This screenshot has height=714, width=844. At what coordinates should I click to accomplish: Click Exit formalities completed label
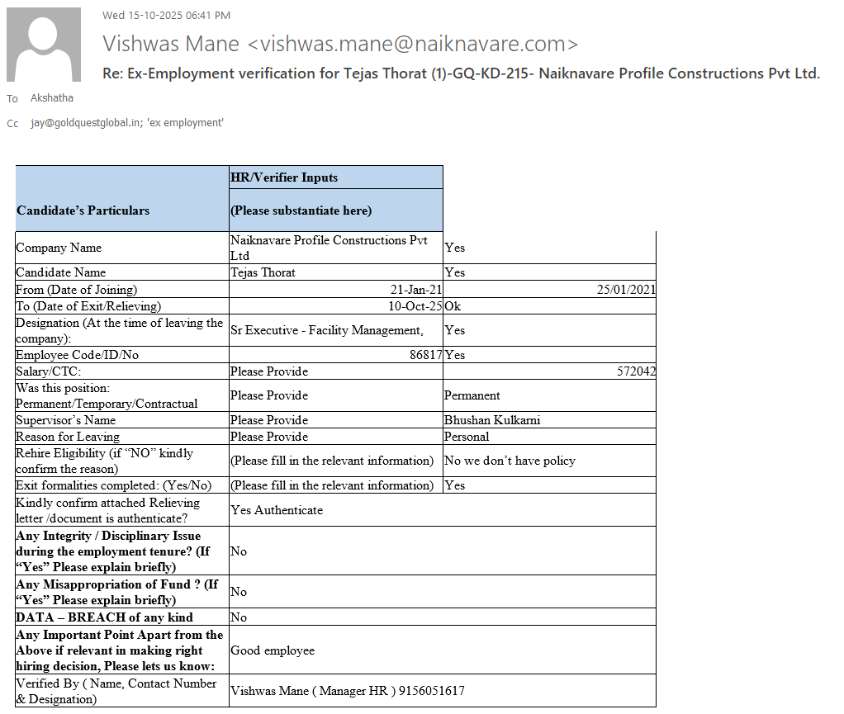tap(122, 485)
